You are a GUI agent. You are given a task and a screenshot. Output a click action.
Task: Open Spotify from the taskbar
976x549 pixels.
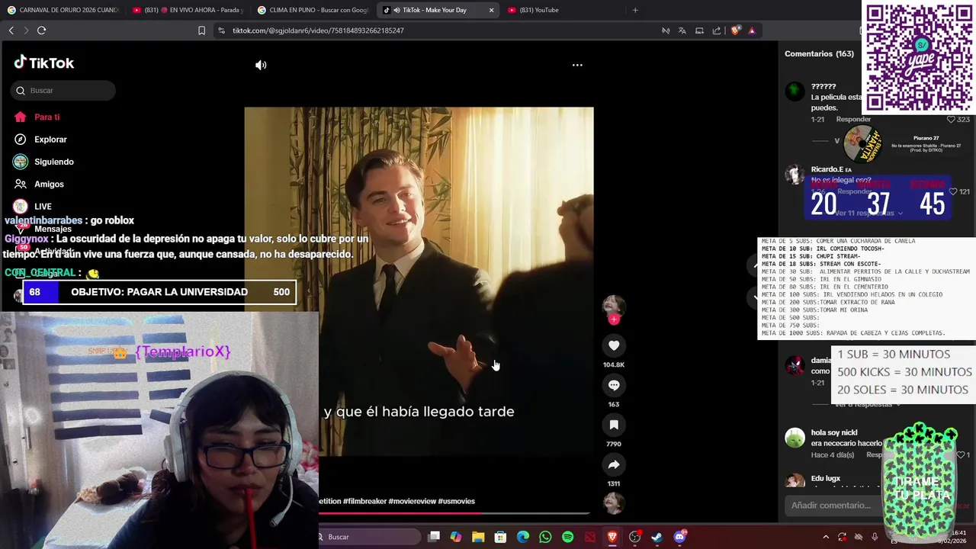pos(567,537)
